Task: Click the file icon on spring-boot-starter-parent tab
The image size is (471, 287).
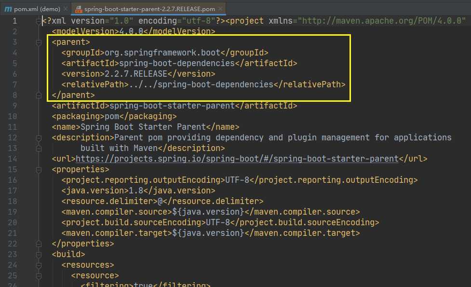Action: [79, 9]
